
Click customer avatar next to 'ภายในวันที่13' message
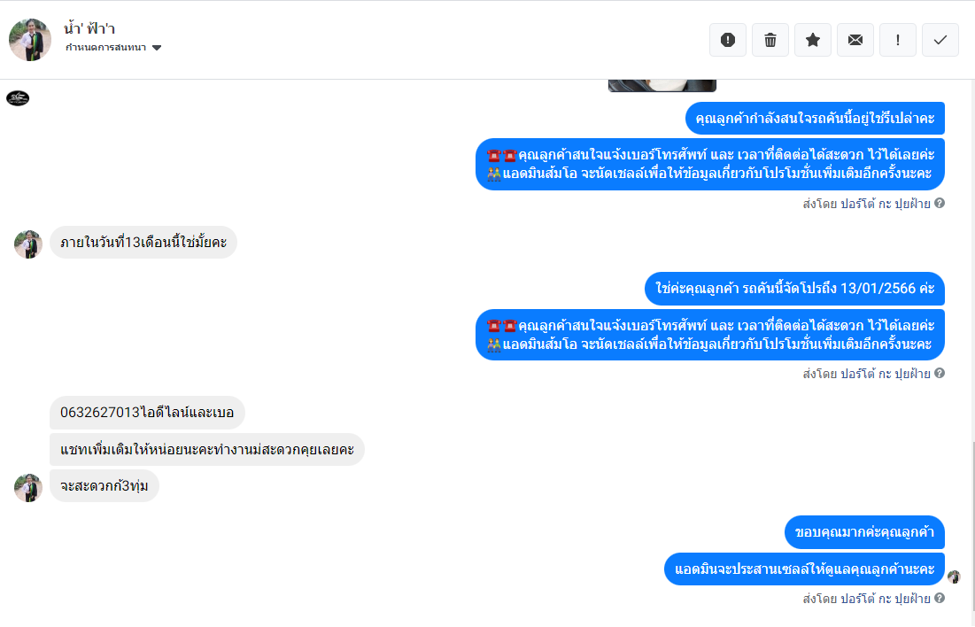click(x=28, y=244)
